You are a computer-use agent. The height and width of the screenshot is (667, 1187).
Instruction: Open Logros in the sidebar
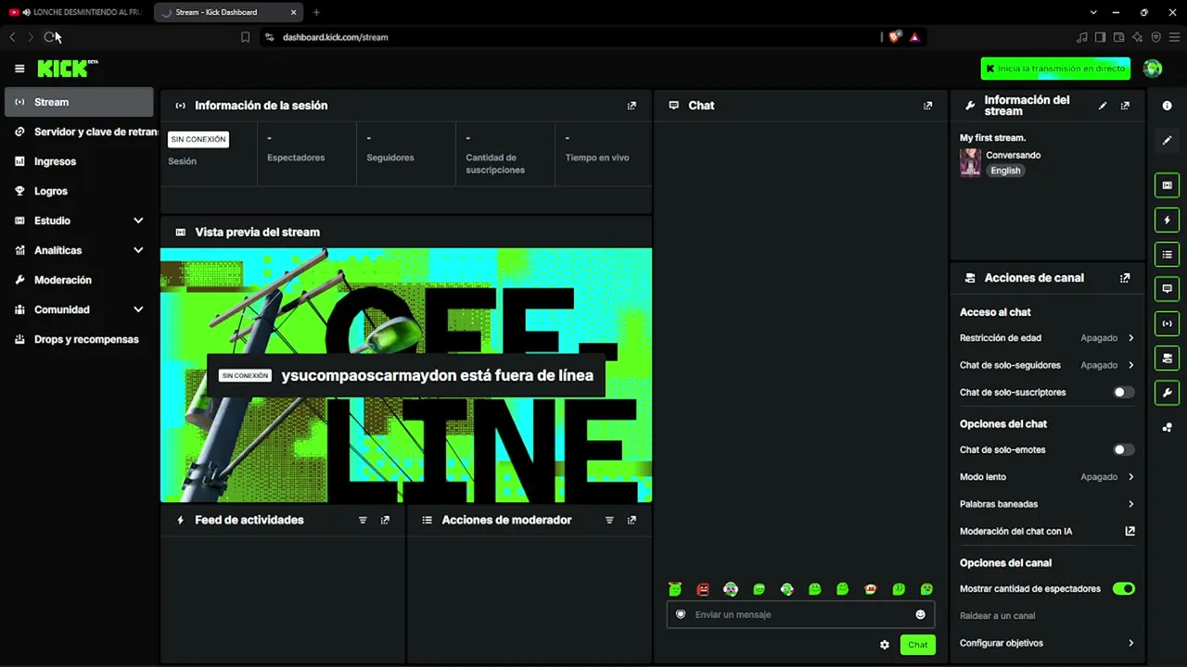pyautogui.click(x=79, y=191)
